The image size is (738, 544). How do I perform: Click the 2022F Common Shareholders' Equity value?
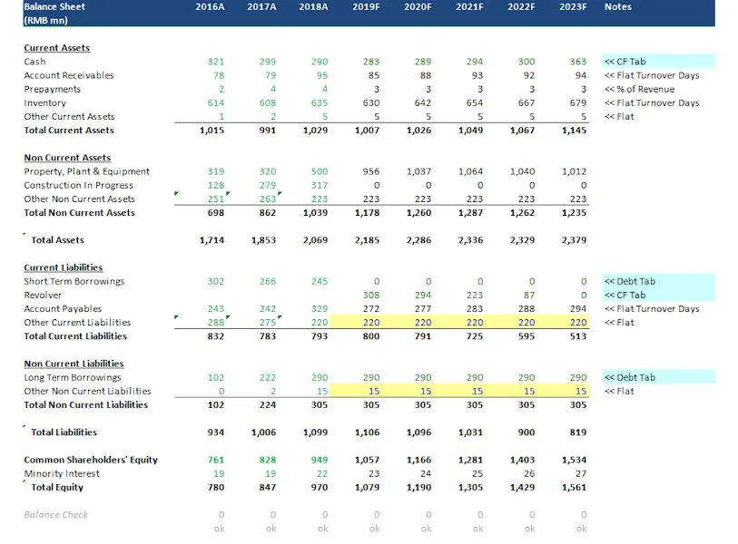(523, 460)
